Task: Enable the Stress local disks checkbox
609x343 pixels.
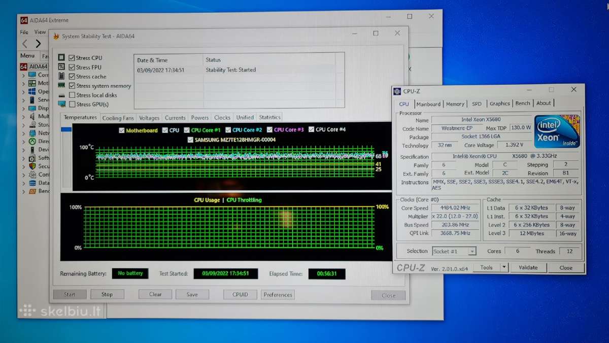Action: tap(72, 95)
